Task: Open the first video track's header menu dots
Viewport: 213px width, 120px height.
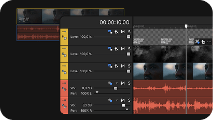Action: (64, 32)
